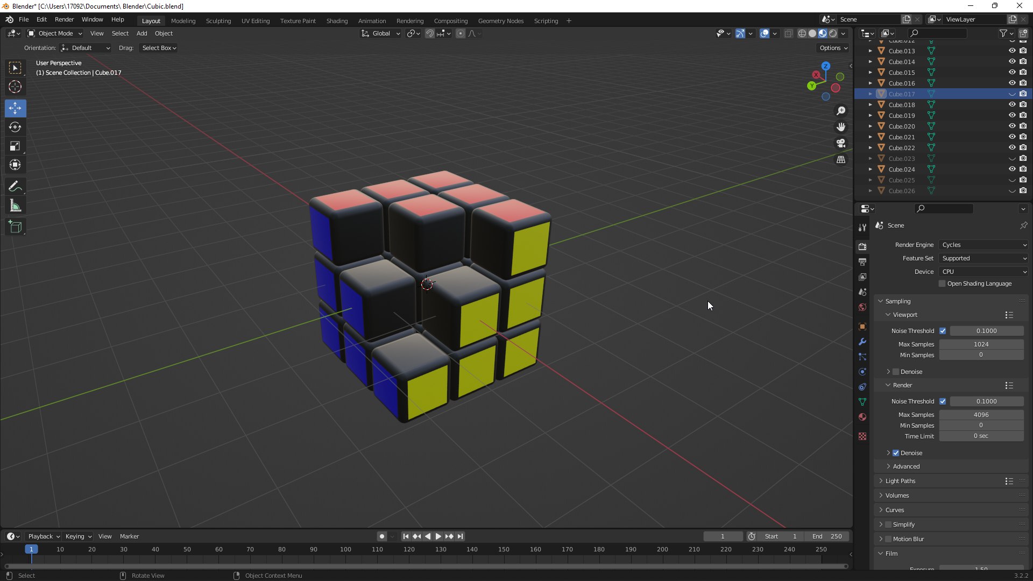The height and width of the screenshot is (581, 1033).
Task: Click play animation button
Action: click(438, 536)
